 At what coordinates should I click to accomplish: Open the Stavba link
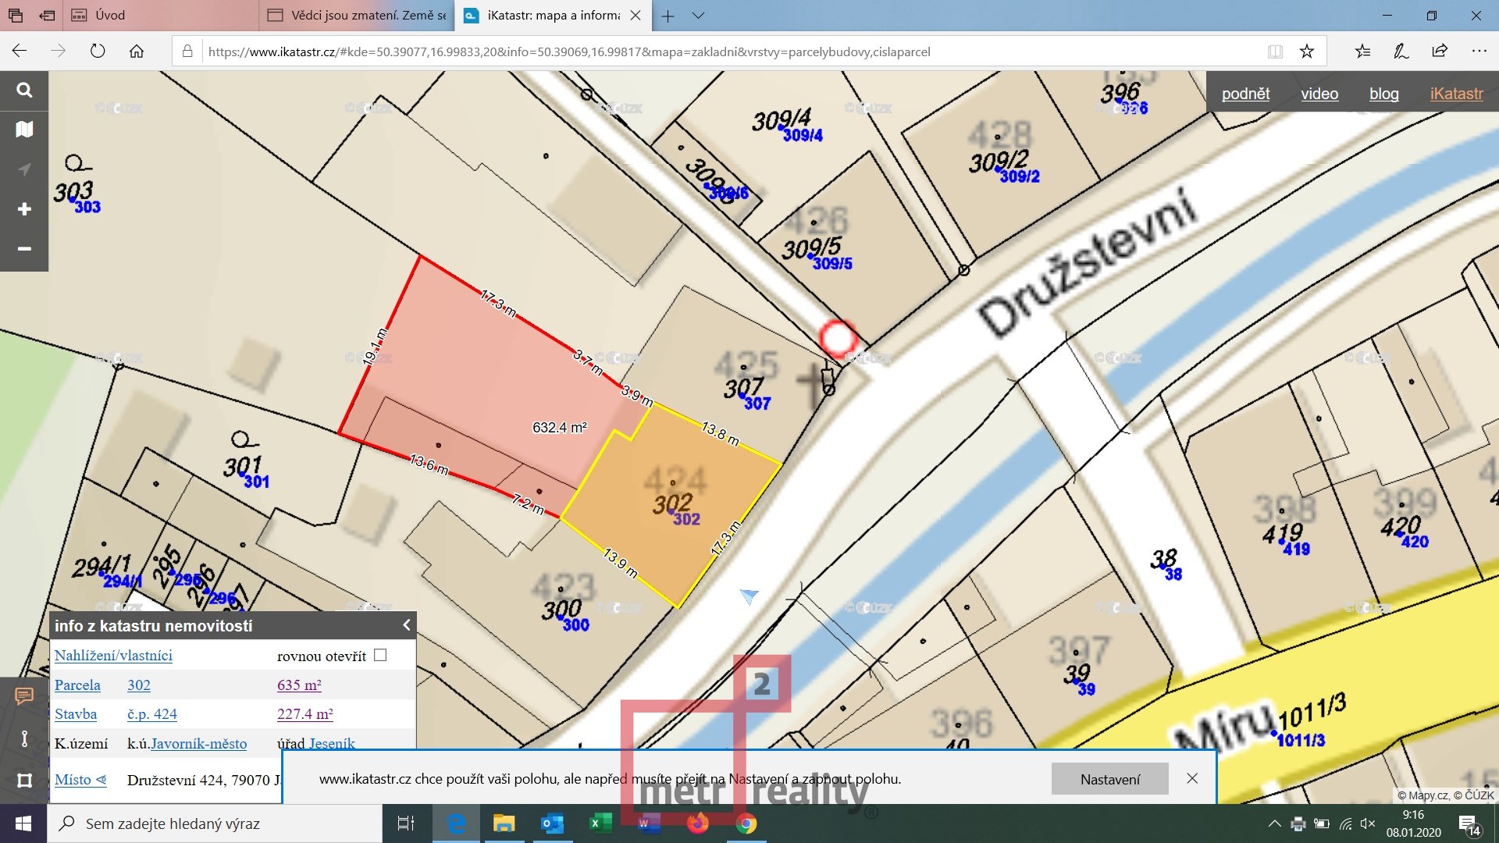[x=76, y=714]
